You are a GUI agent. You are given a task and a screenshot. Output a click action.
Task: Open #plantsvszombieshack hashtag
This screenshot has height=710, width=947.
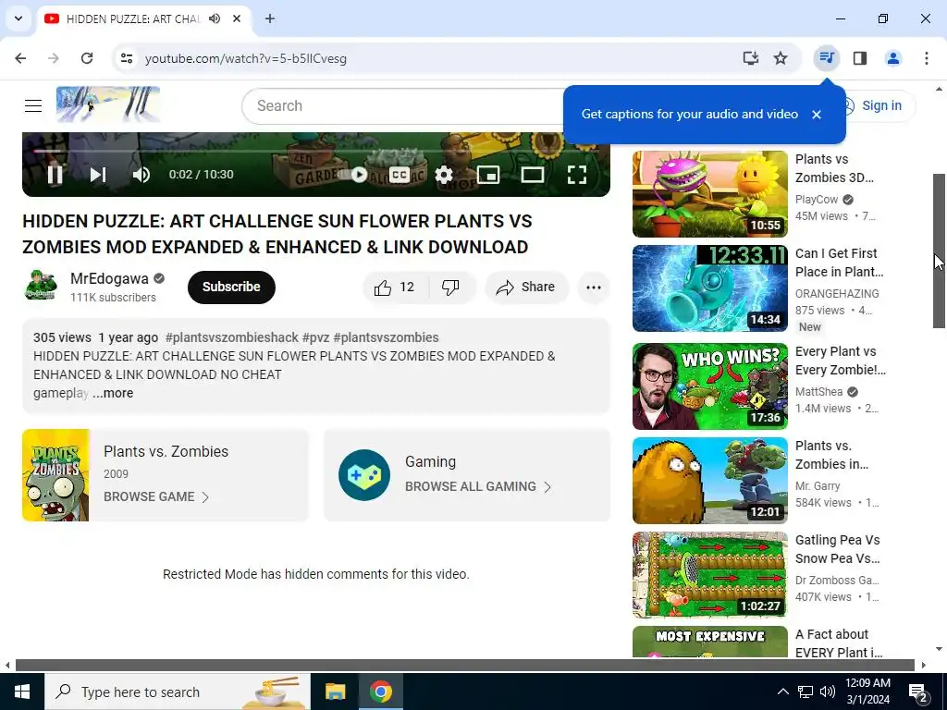click(x=232, y=337)
